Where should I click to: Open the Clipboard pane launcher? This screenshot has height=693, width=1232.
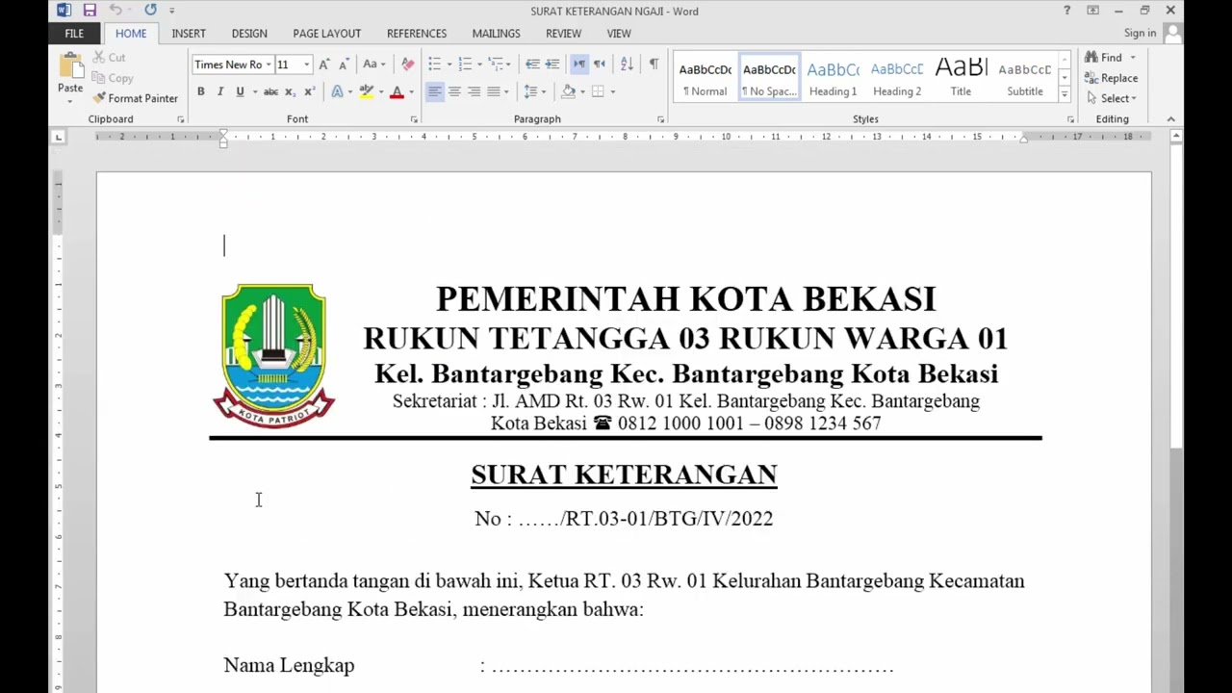(180, 119)
